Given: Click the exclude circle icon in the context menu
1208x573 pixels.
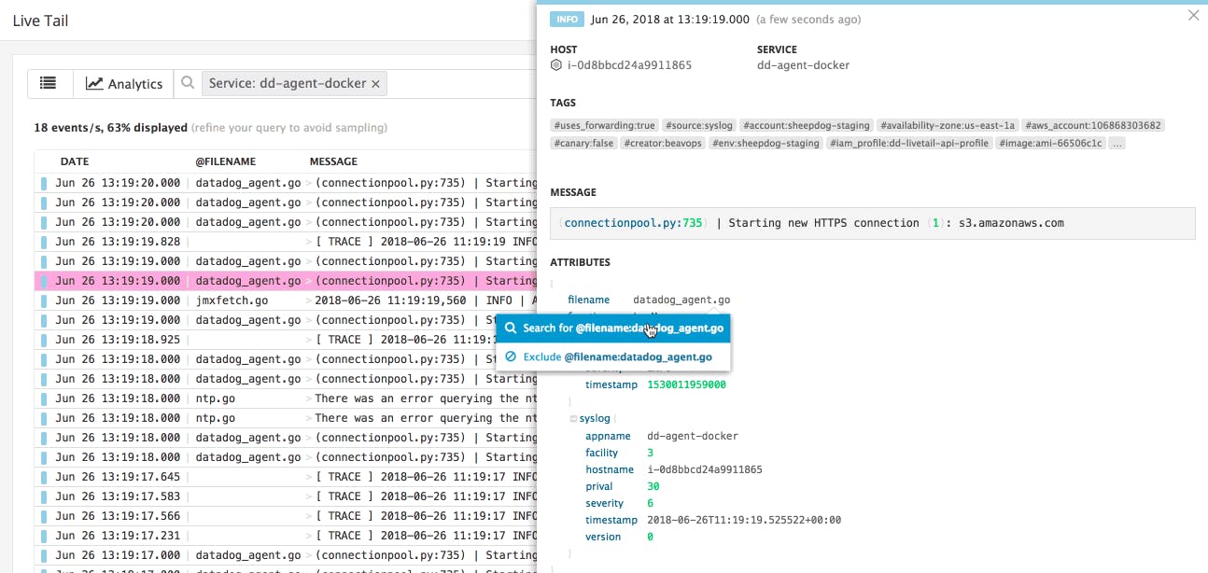Looking at the screenshot, I should click(509, 356).
